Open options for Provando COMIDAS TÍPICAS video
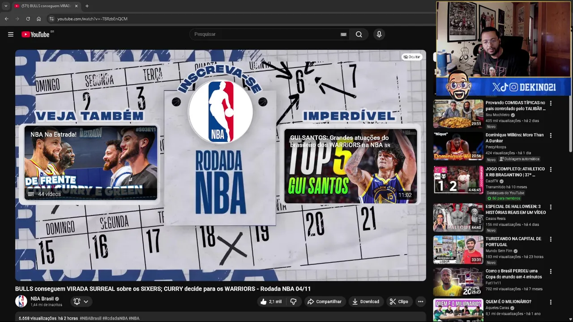Image resolution: width=573 pixels, height=322 pixels. coord(551,103)
